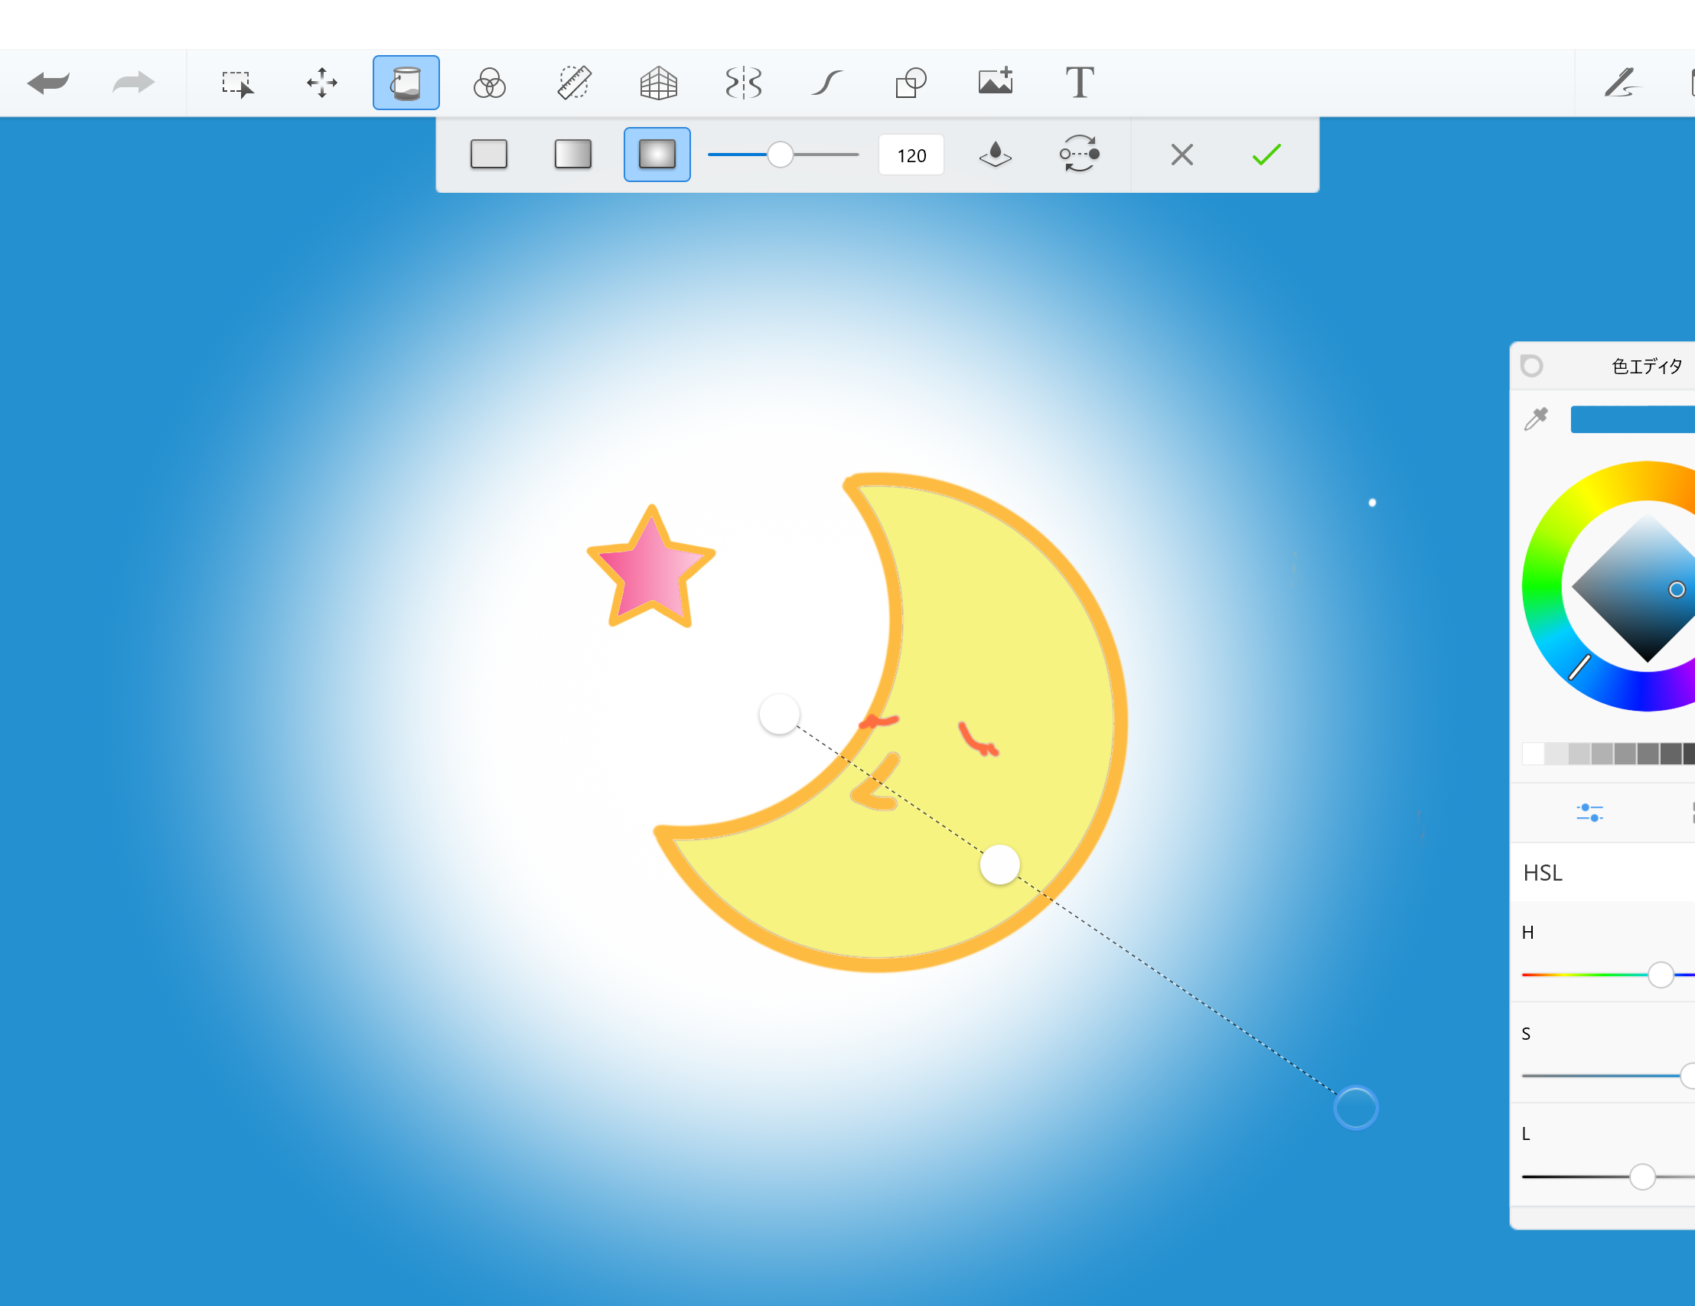Click the Redo arrow
Screen dimensions: 1695x1306
click(133, 83)
